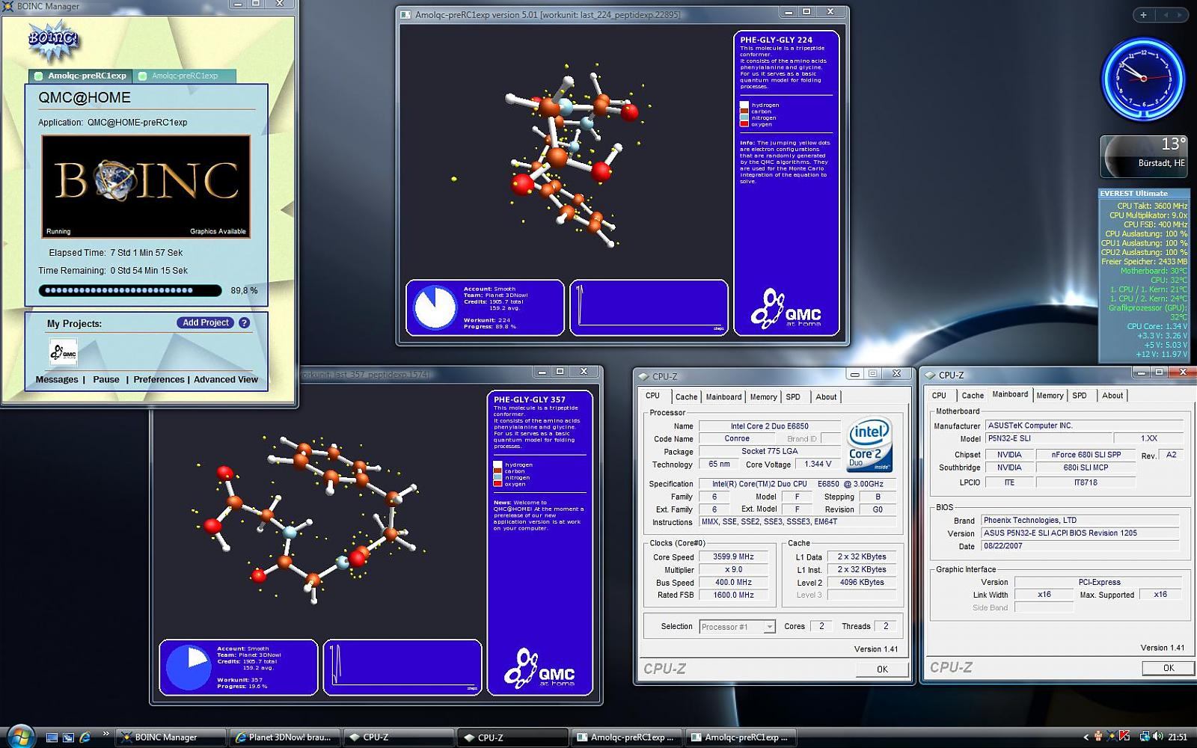Open the Bürstadt weather gadget
Screen dimensions: 1197x748
pyautogui.click(x=1144, y=156)
